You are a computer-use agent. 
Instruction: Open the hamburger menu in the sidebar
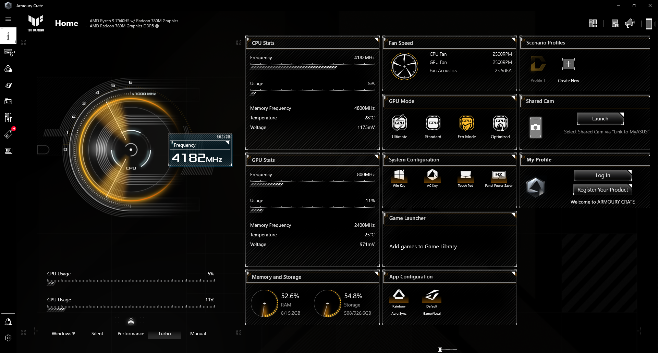pyautogui.click(x=8, y=19)
